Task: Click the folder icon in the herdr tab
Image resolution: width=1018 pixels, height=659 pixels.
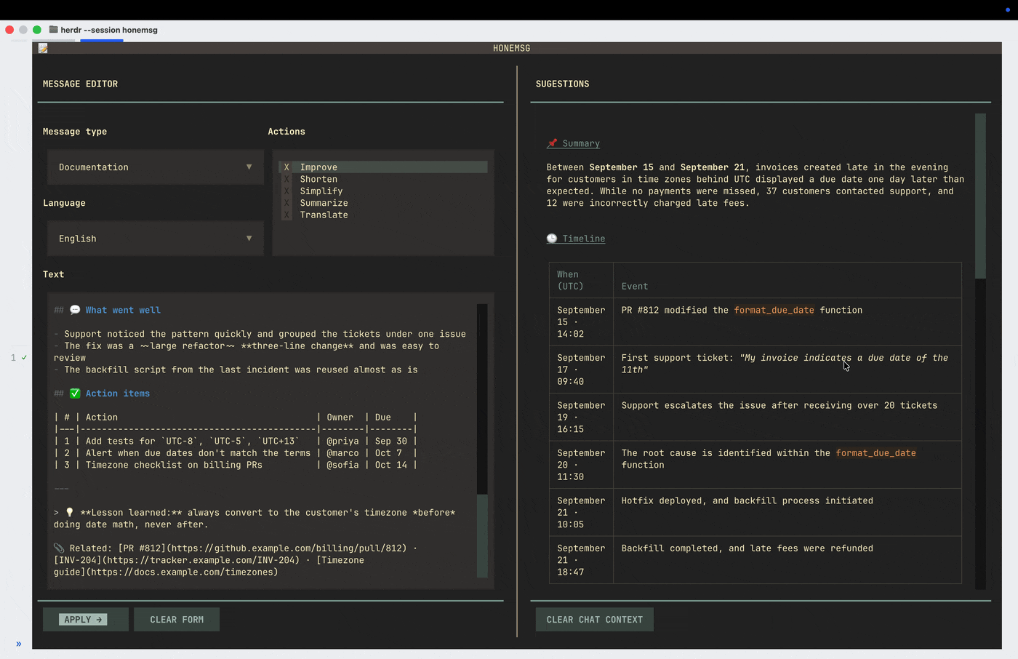Action: click(x=53, y=30)
